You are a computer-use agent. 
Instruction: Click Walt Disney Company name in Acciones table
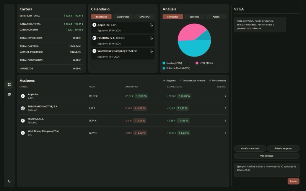point(44,131)
